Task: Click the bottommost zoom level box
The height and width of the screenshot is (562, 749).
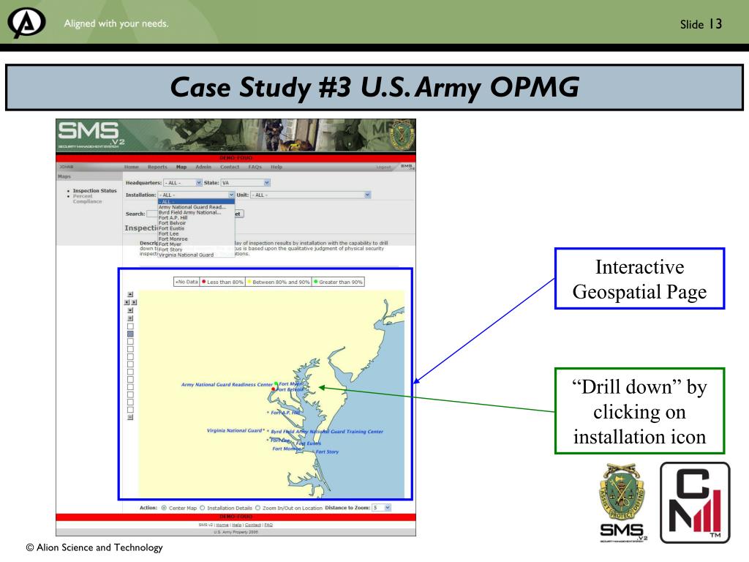Action: click(130, 410)
